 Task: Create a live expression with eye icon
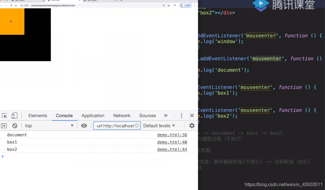84,126
